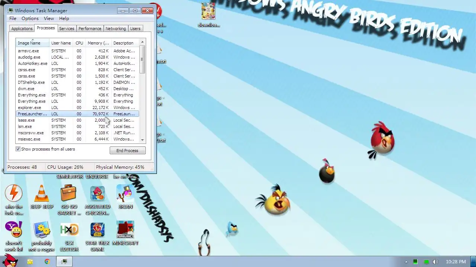Select the msiexec.exe process row

tap(77, 139)
